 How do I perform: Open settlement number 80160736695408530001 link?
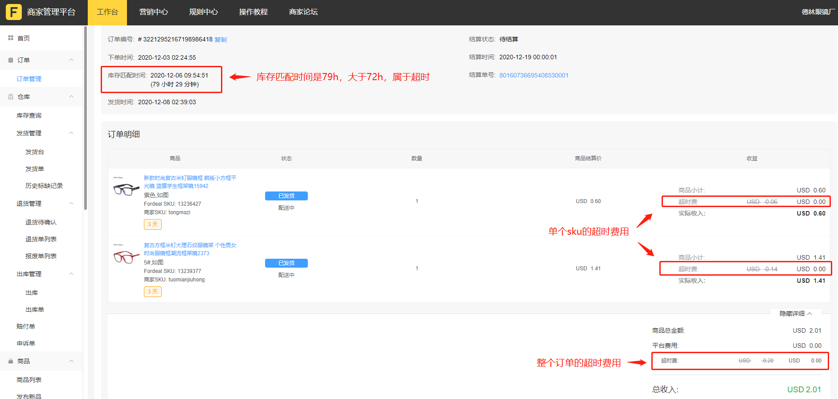[534, 75]
